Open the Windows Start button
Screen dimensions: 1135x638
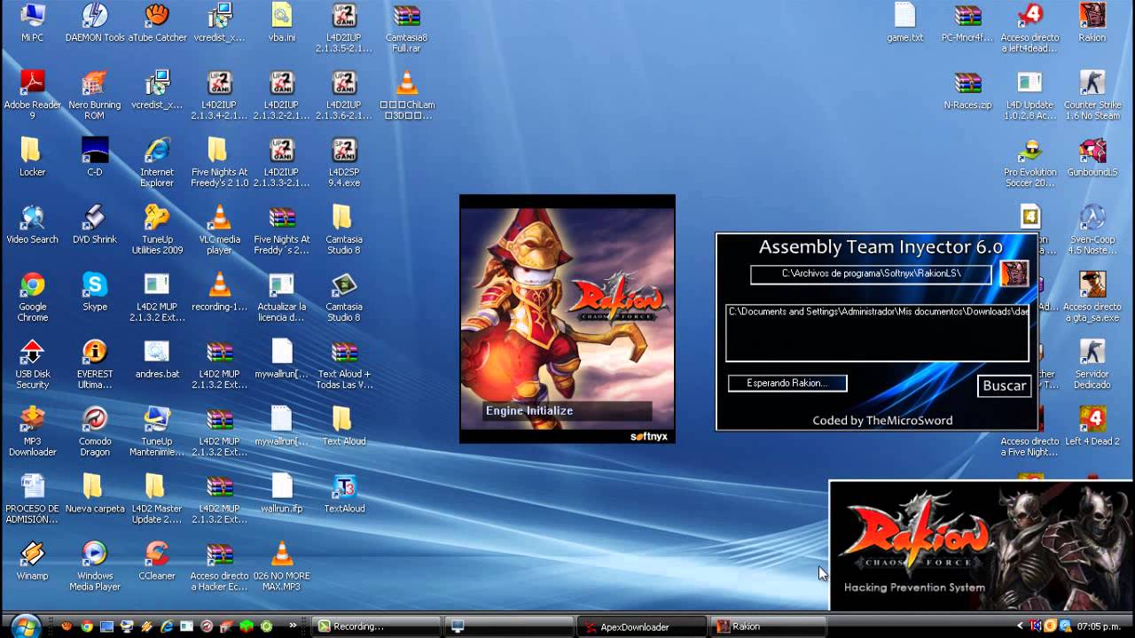click(26, 626)
